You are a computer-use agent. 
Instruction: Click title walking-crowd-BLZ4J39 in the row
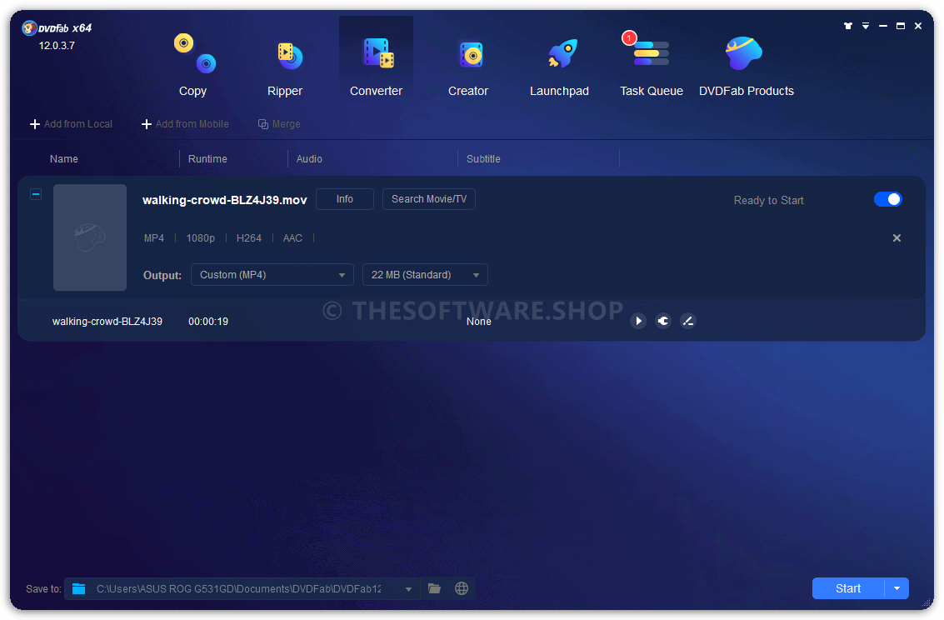[107, 322]
